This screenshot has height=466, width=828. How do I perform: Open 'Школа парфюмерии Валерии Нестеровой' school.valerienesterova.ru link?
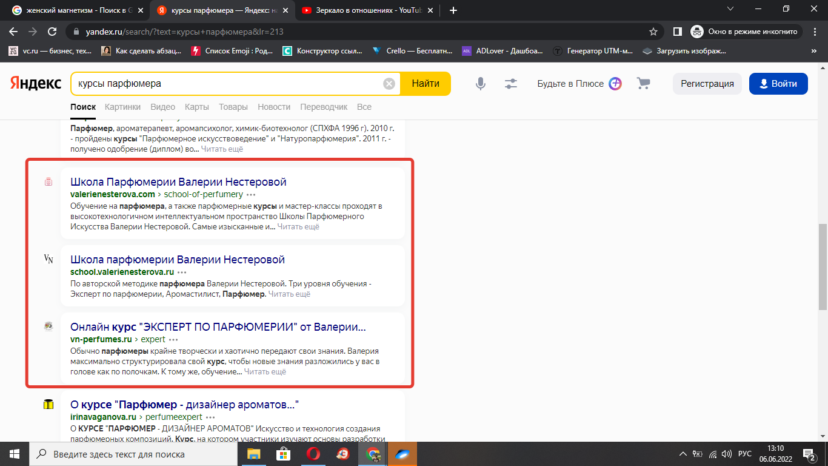[x=178, y=260]
